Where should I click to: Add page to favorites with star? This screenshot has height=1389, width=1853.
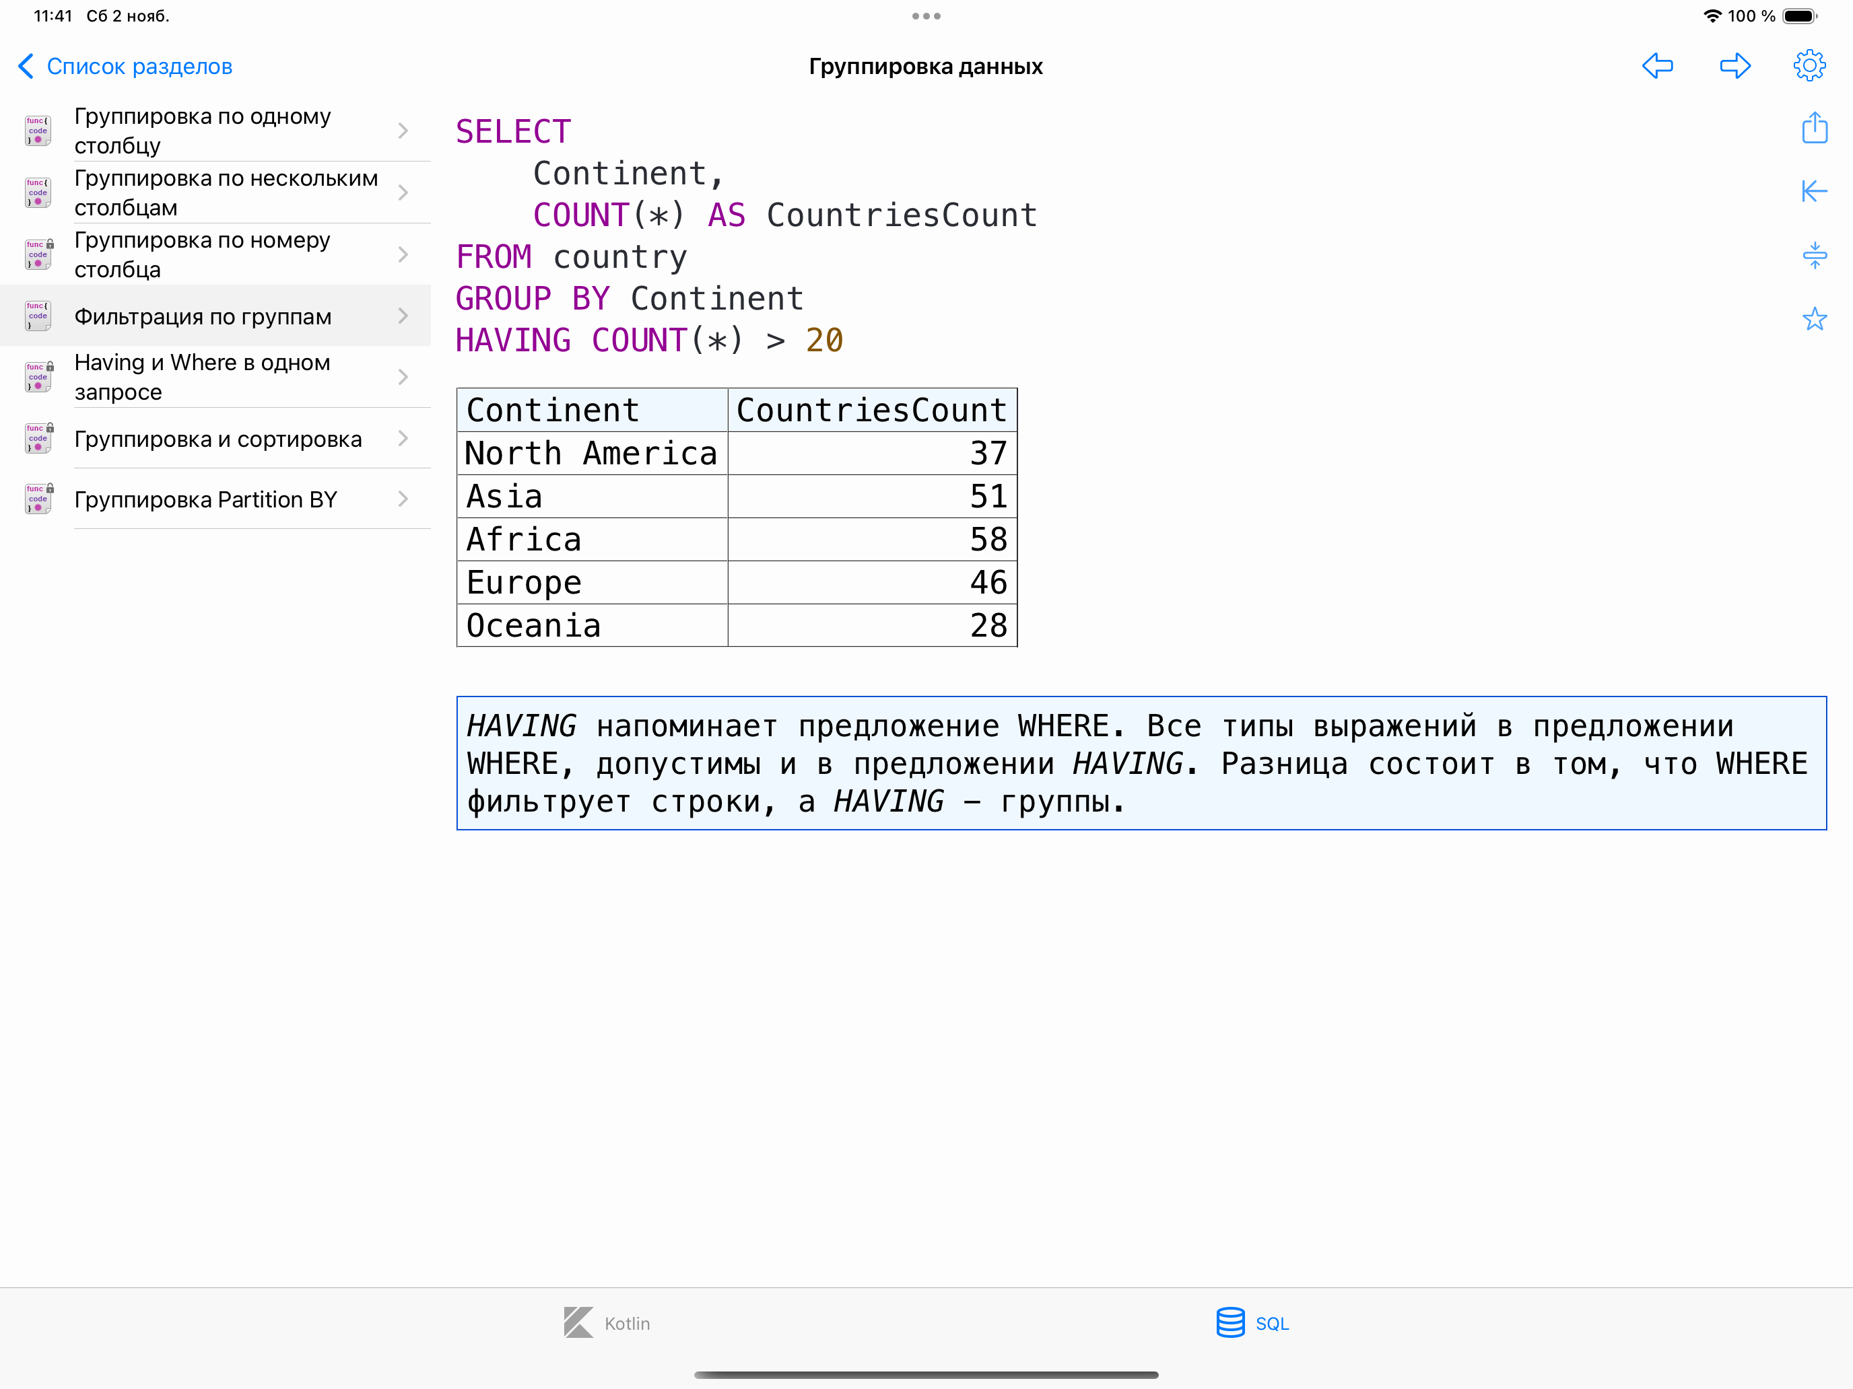click(1815, 318)
